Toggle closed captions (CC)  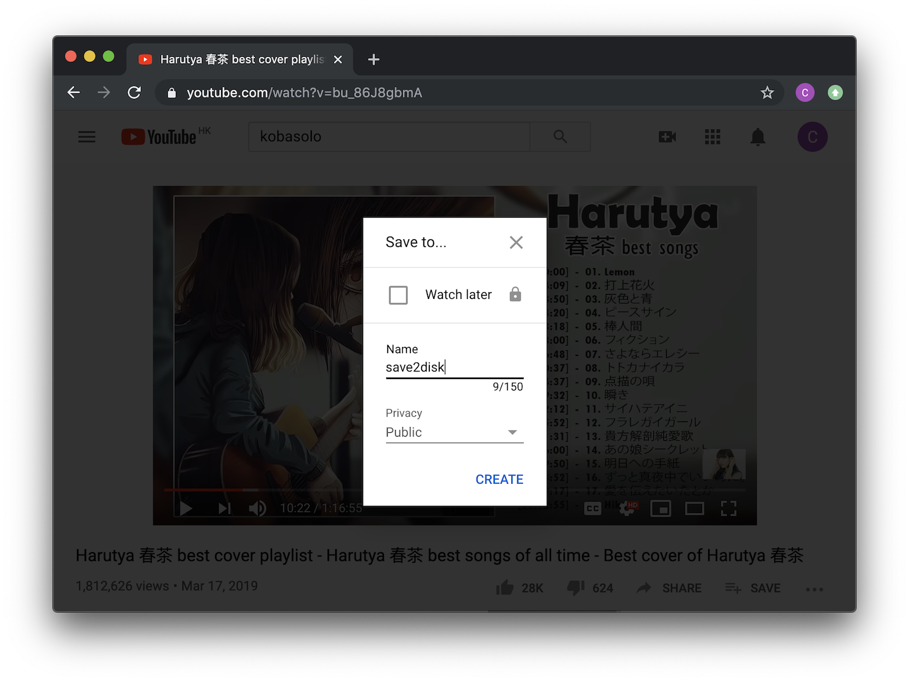click(x=593, y=509)
